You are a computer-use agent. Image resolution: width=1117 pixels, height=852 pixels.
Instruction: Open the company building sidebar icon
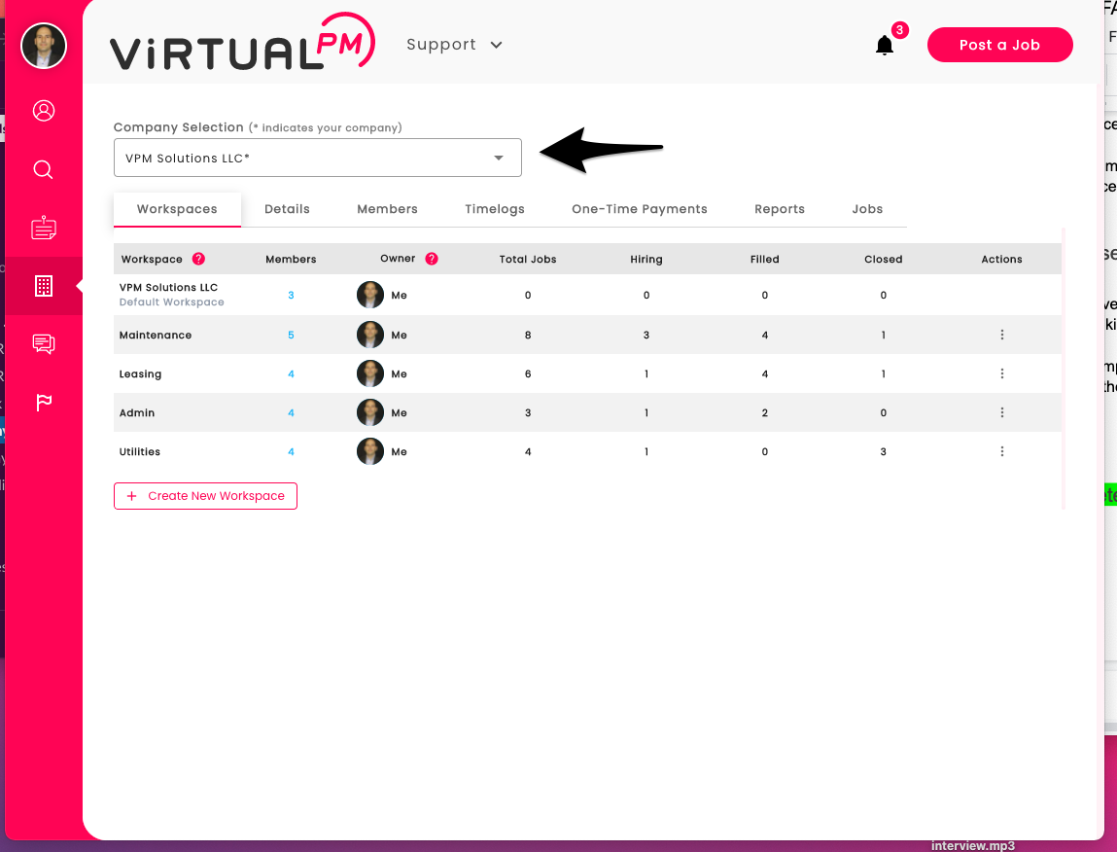pos(44,286)
